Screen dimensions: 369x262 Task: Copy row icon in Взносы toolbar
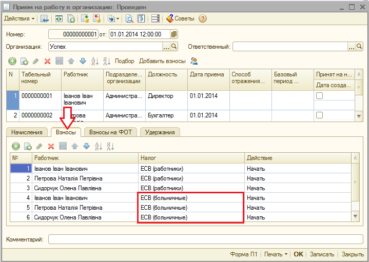tap(28, 146)
